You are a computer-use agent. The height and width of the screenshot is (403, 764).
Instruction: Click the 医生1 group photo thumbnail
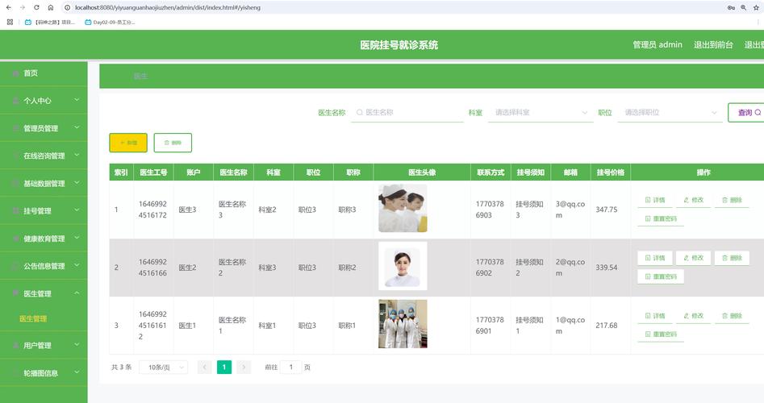403,324
